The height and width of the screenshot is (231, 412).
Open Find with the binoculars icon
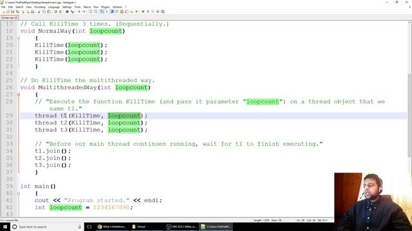coord(67,12)
